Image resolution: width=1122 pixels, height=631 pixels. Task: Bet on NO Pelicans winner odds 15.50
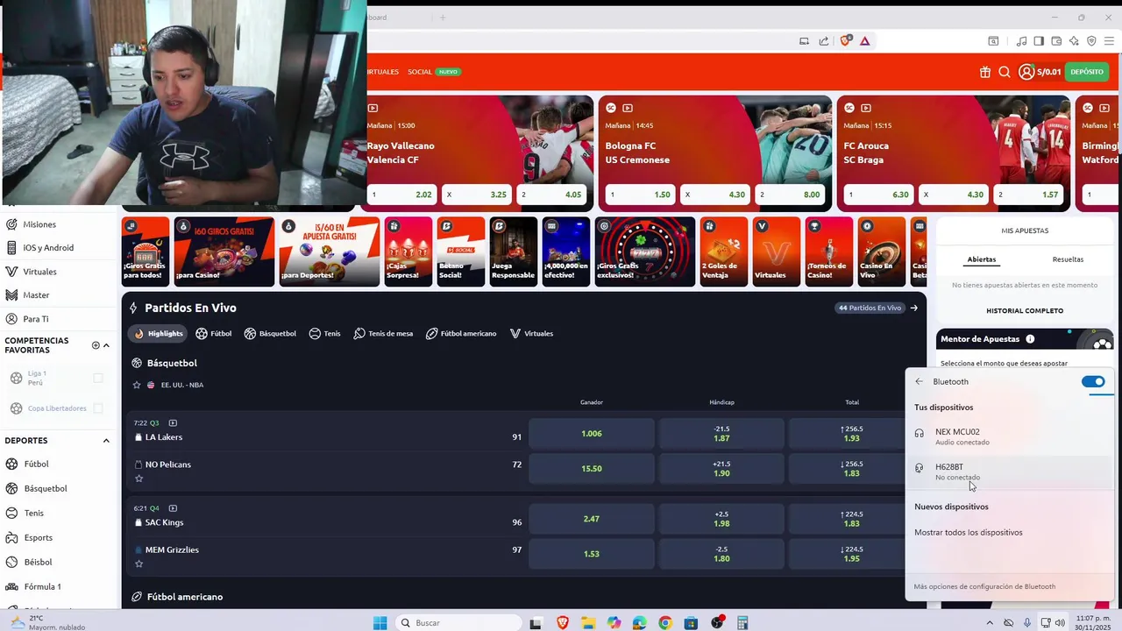coord(592,469)
